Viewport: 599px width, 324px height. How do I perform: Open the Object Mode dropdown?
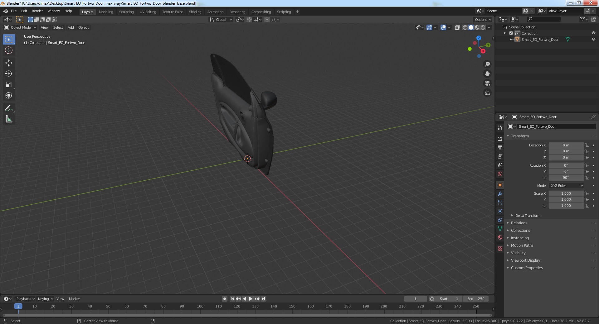point(20,27)
